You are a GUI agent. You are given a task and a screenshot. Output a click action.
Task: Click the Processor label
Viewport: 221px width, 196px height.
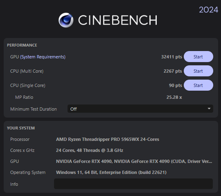(x=20, y=139)
